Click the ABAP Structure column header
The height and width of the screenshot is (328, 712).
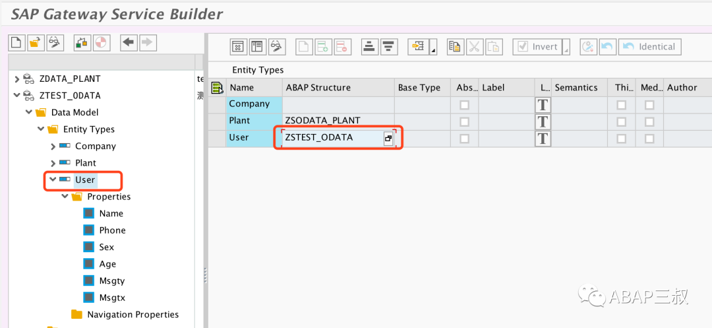(338, 87)
